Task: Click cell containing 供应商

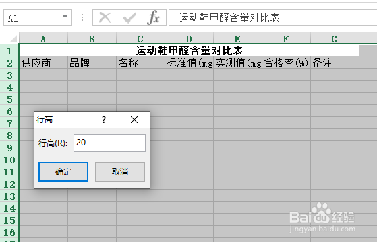Action: [44, 63]
